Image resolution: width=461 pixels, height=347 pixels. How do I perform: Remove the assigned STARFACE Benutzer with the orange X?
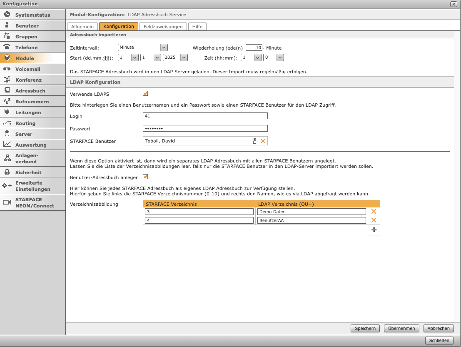coord(263,141)
